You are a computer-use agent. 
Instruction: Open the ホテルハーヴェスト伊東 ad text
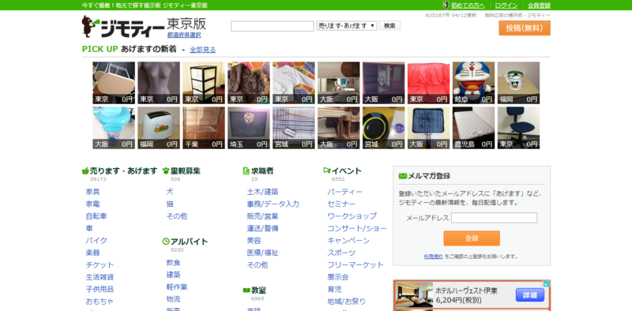pos(466,290)
